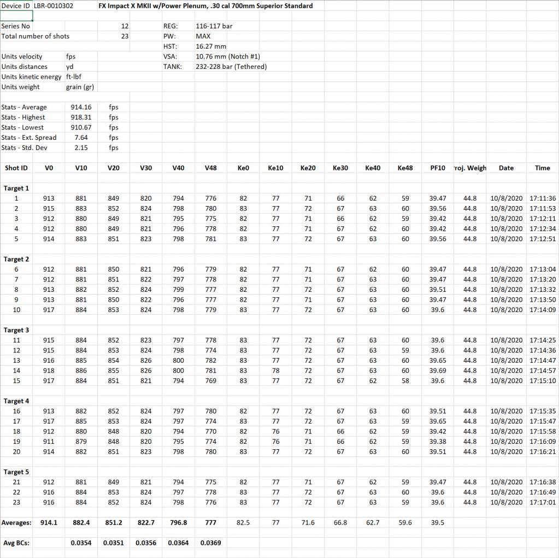Select the highest velocity value 918.31
559x558 pixels.
click(x=81, y=117)
